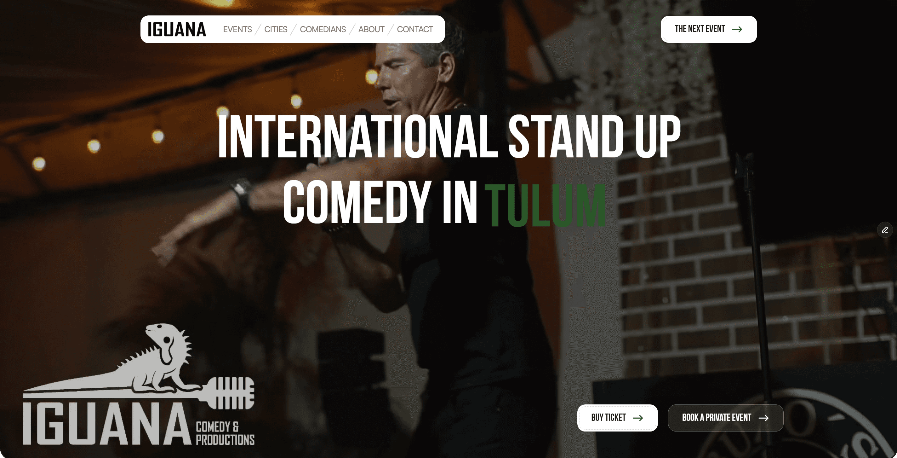Open the Events menu item
The width and height of the screenshot is (897, 458).
pos(237,29)
